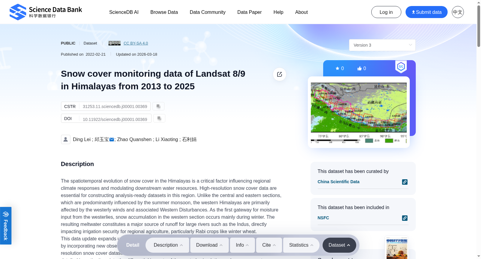Click the Submit data button

click(x=427, y=12)
